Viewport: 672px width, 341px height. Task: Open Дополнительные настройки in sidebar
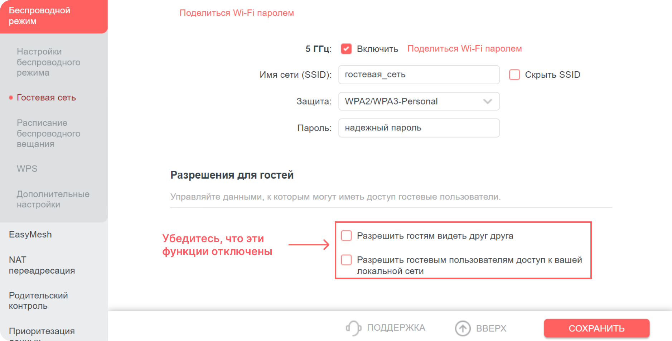[53, 199]
